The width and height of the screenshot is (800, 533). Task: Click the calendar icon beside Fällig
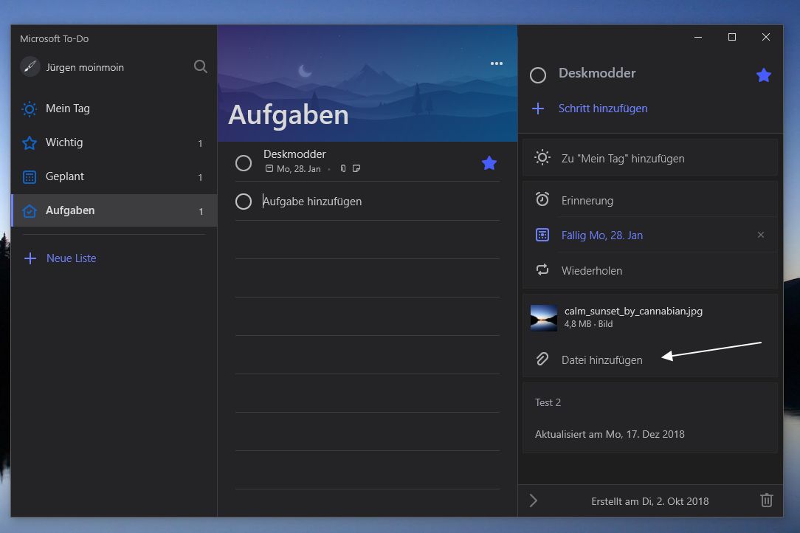pos(542,235)
